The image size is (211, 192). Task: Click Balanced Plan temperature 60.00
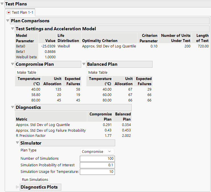pos(107,95)
